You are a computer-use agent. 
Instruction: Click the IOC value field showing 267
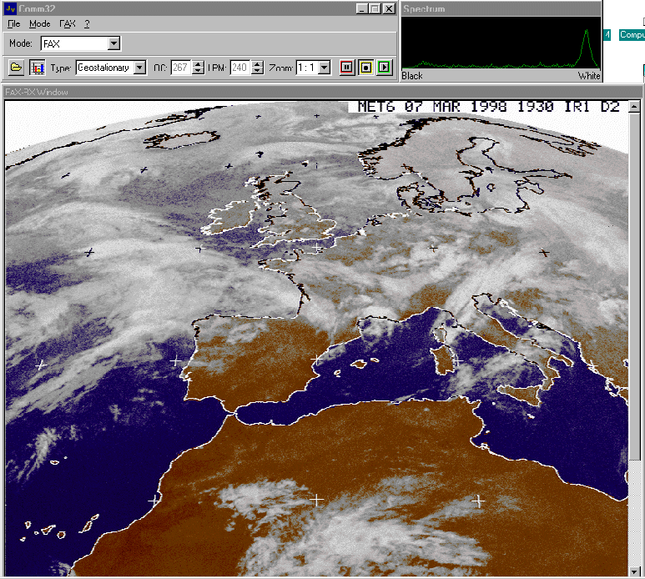click(x=180, y=68)
